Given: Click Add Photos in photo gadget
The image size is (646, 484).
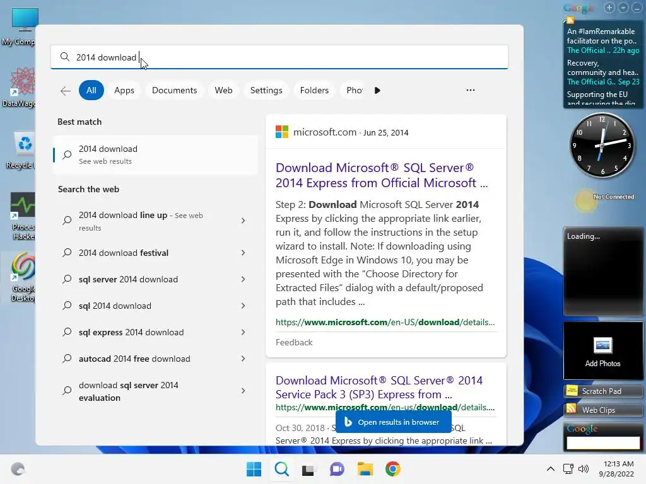Looking at the screenshot, I should 602,351.
